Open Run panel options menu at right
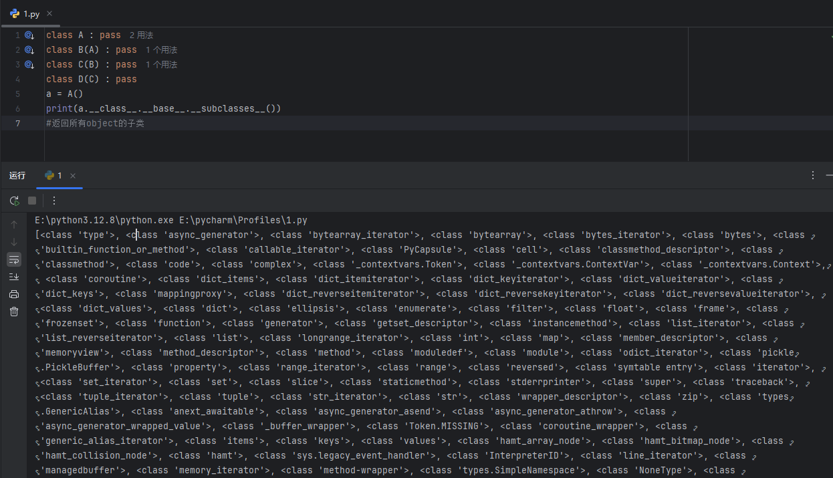 pos(813,176)
